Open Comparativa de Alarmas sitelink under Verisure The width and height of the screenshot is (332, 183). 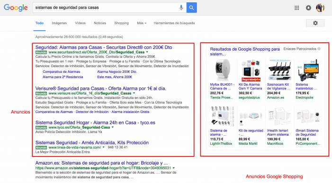tap(54, 112)
